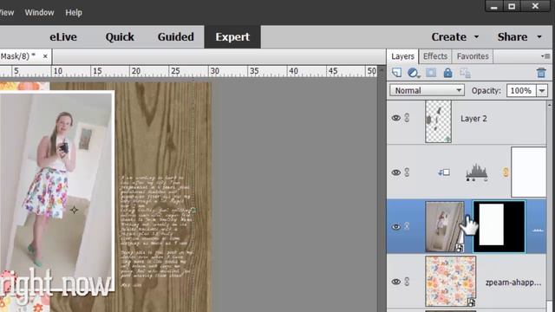This screenshot has width=555, height=312.
Task: Hide the Levels adjustment layer
Action: tap(395, 172)
